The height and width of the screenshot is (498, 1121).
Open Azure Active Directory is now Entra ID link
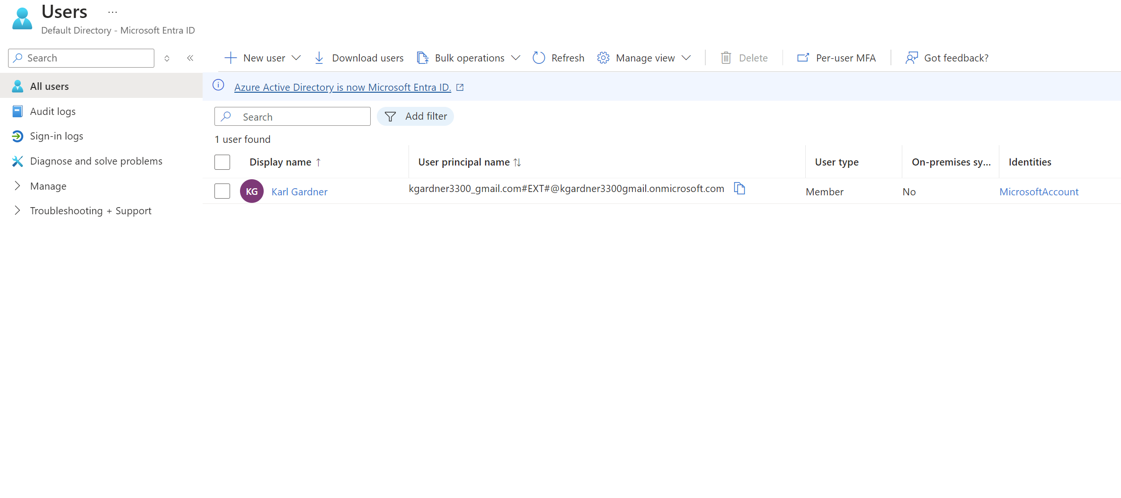point(343,87)
